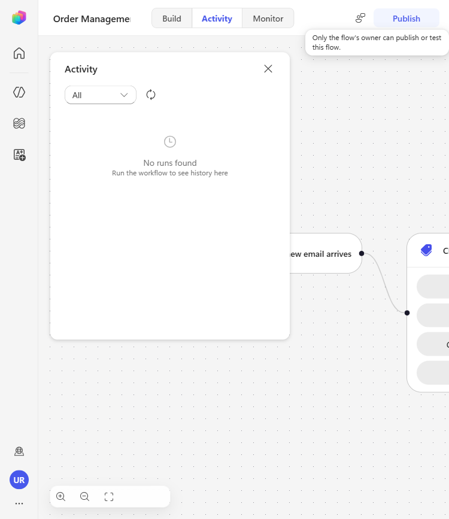
Task: Switch to the Build tab
Action: (172, 19)
